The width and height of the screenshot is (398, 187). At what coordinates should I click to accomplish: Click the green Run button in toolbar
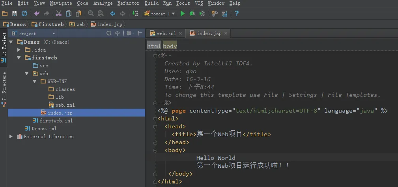click(x=182, y=14)
